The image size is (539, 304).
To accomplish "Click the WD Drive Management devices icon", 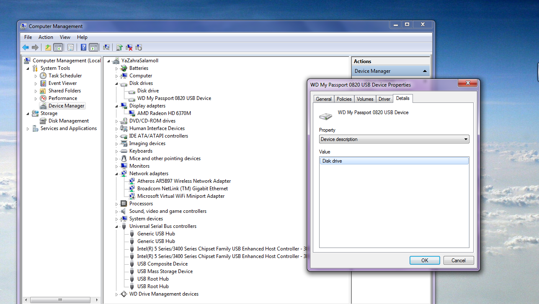I will (124, 294).
